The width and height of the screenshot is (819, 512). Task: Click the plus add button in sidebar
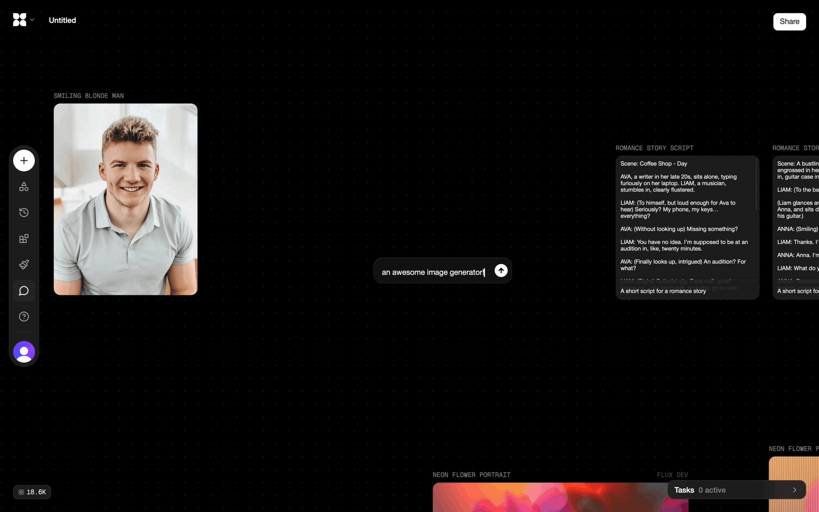(24, 160)
